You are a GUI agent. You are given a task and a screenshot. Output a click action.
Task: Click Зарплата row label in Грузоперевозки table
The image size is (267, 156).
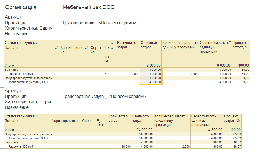pyautogui.click(x=11, y=70)
